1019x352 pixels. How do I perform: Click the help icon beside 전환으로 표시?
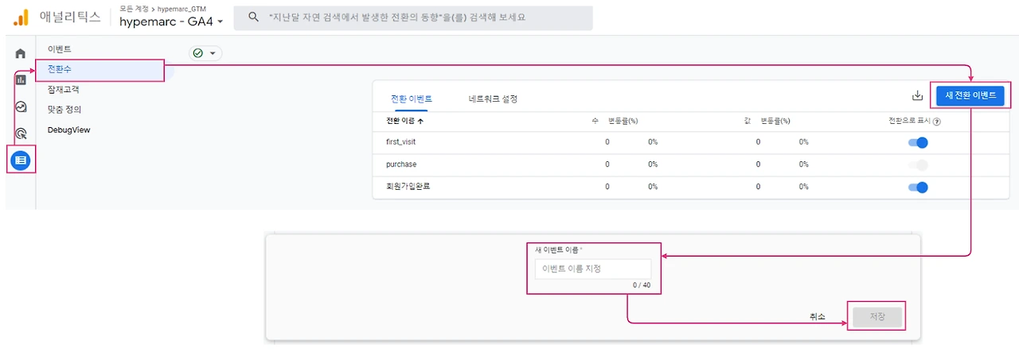coord(937,122)
